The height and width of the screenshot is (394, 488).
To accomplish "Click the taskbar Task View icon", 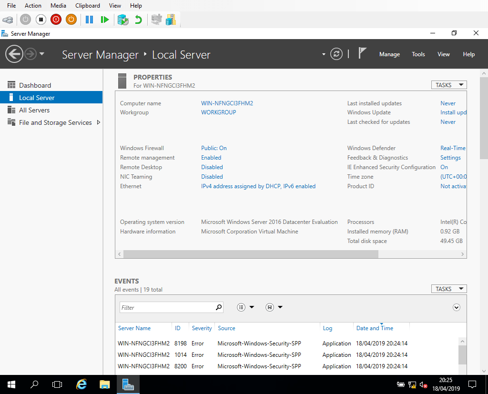I will click(x=57, y=384).
